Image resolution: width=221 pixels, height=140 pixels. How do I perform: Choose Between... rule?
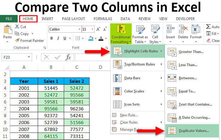click(x=192, y=78)
